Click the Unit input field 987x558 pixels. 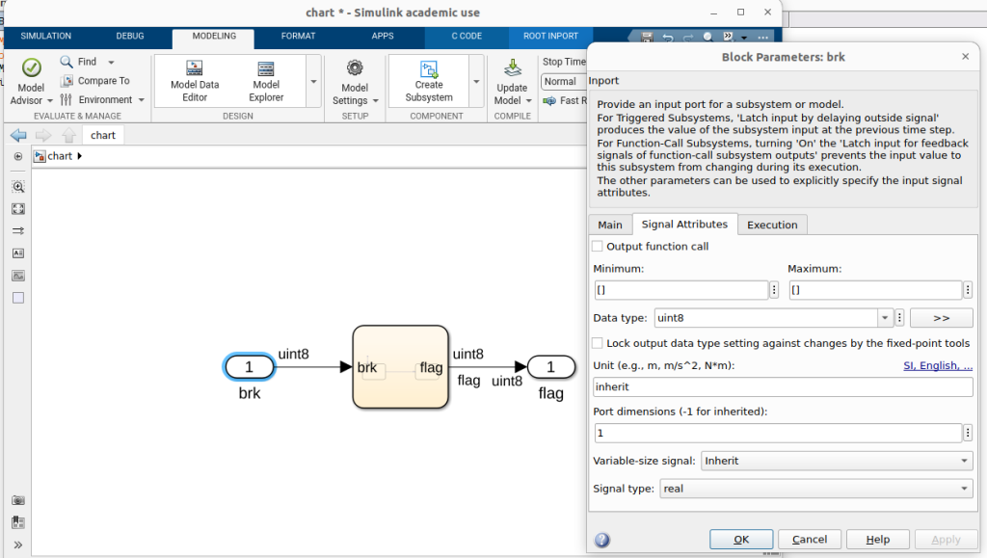click(x=783, y=386)
